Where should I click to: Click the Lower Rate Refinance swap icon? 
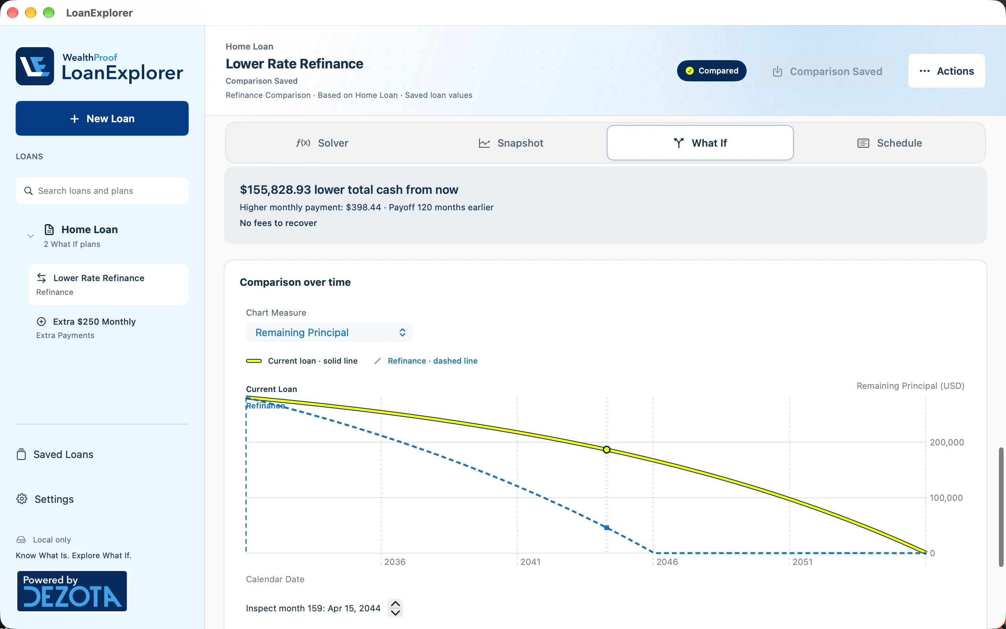point(42,278)
